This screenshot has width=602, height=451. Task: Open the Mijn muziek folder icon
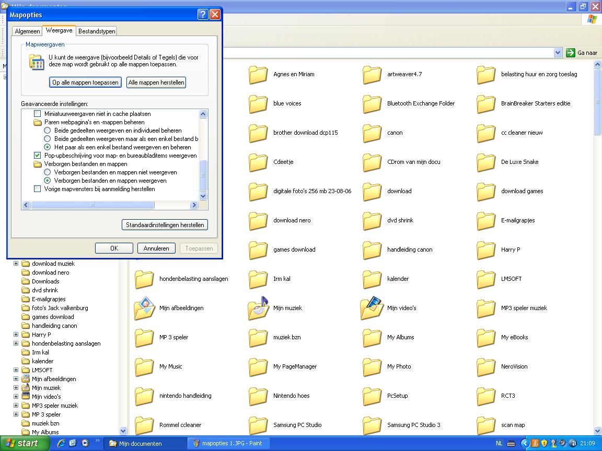click(x=258, y=308)
